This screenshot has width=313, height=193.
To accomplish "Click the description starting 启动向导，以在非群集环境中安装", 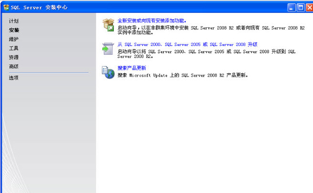I will 211,30.
